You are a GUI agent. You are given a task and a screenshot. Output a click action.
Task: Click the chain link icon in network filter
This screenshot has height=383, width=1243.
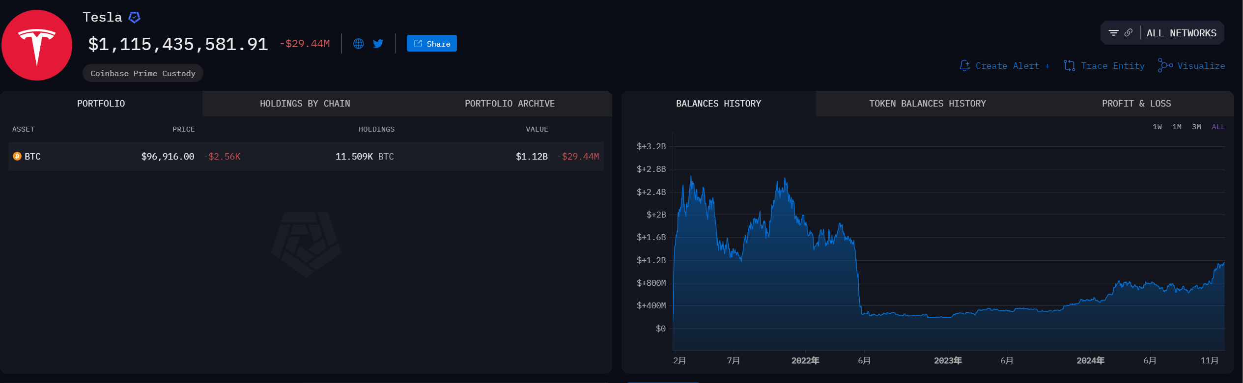(1129, 33)
